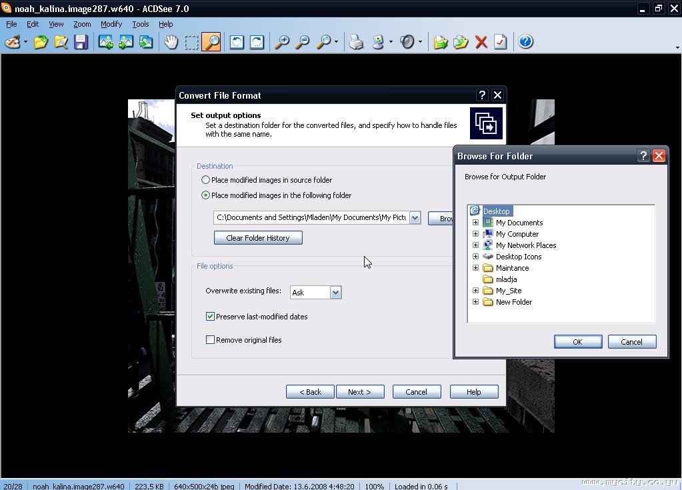682x490 pixels.
Task: Click the Copy To Folder icon
Action: [x=440, y=42]
